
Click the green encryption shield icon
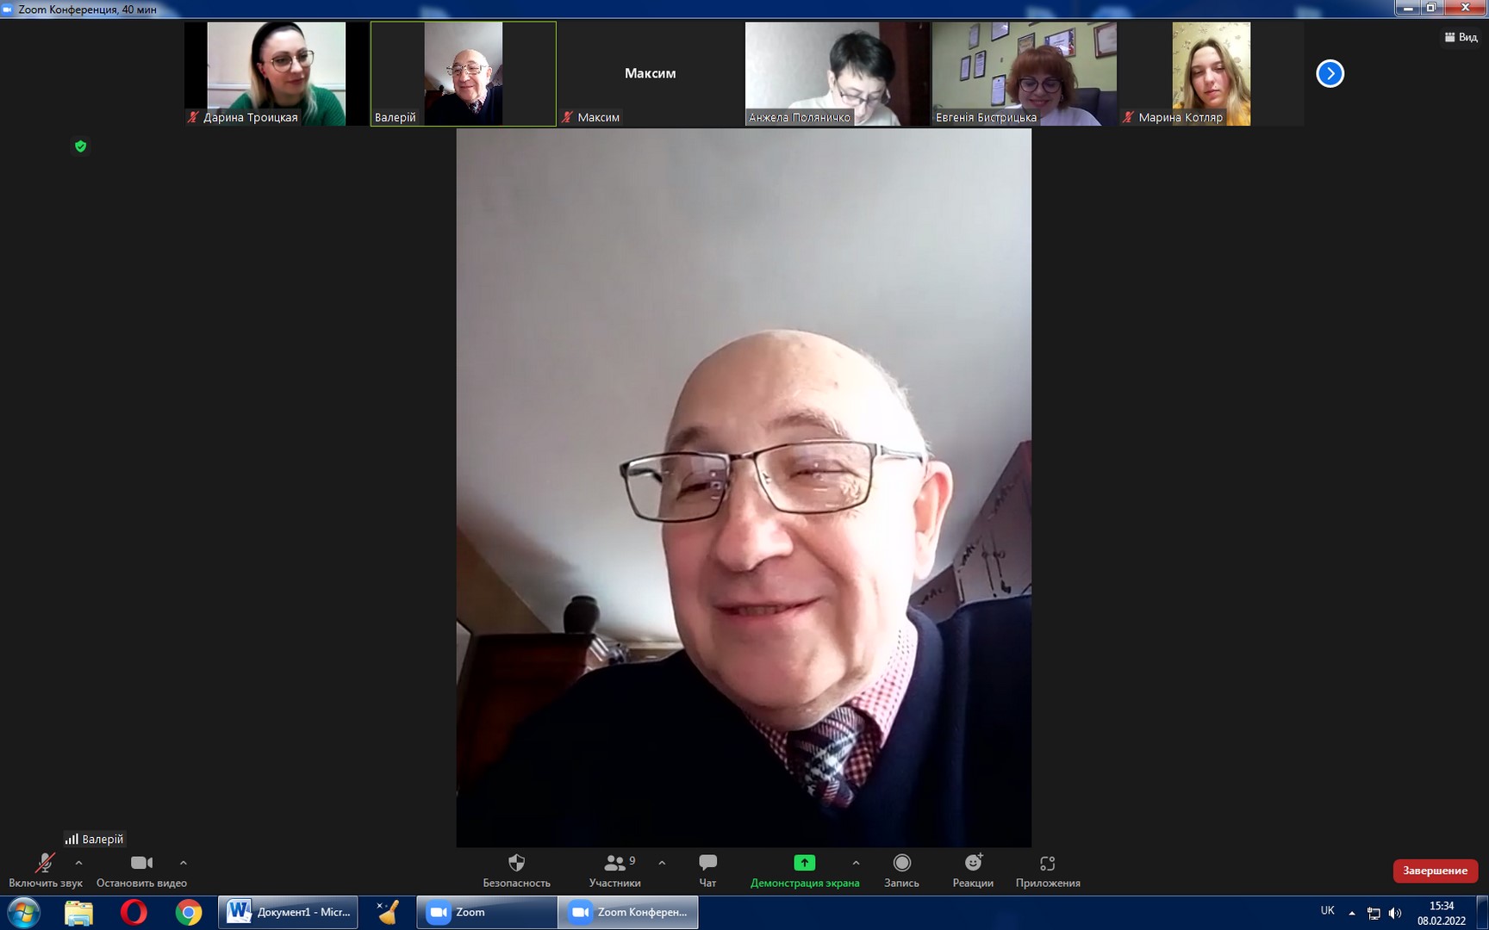click(x=80, y=146)
